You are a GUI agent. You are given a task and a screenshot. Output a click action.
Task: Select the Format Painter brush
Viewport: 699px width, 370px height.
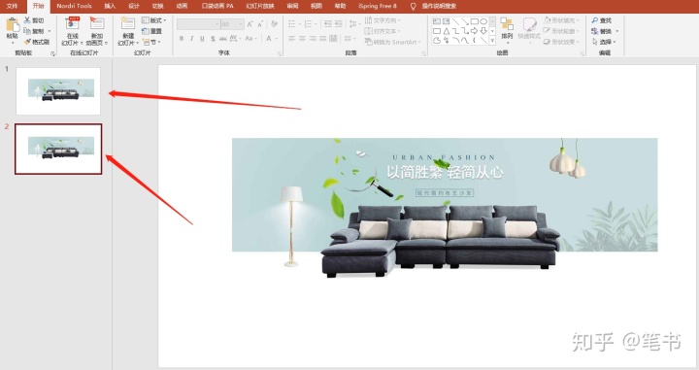point(36,42)
